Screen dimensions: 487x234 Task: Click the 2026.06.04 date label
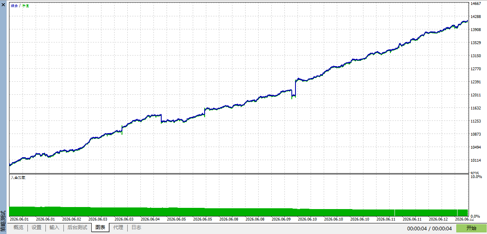click(x=150, y=219)
